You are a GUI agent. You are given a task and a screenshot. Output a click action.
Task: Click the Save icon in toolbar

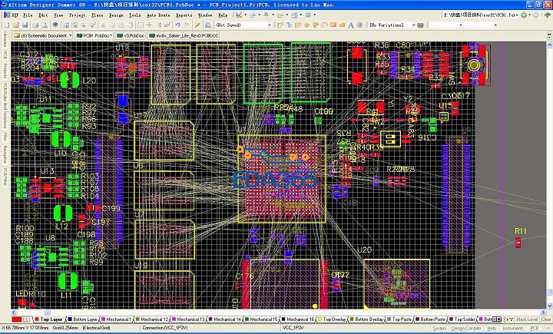point(23,25)
